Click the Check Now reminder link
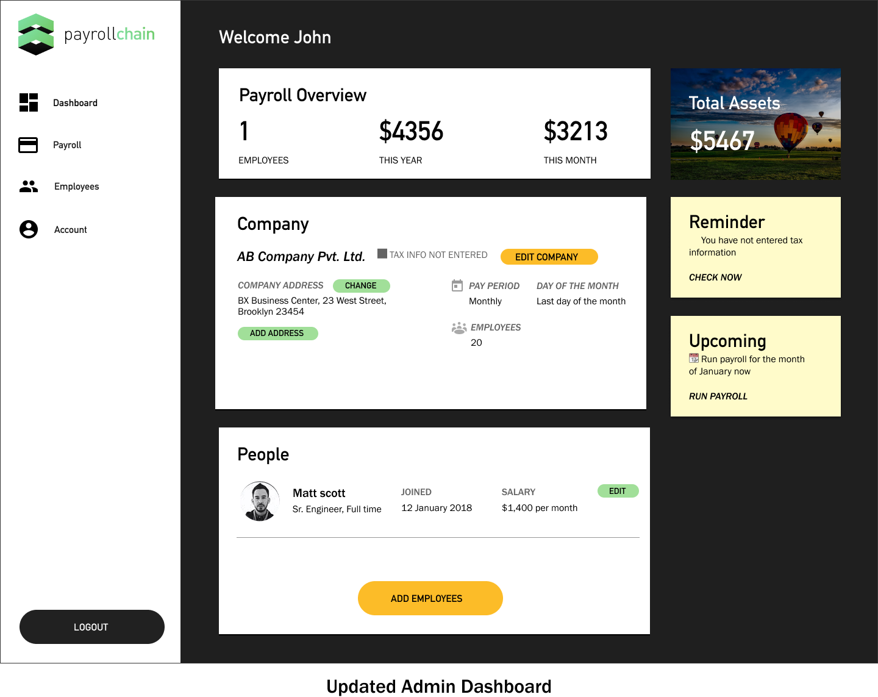This screenshot has height=697, width=878. click(x=715, y=277)
